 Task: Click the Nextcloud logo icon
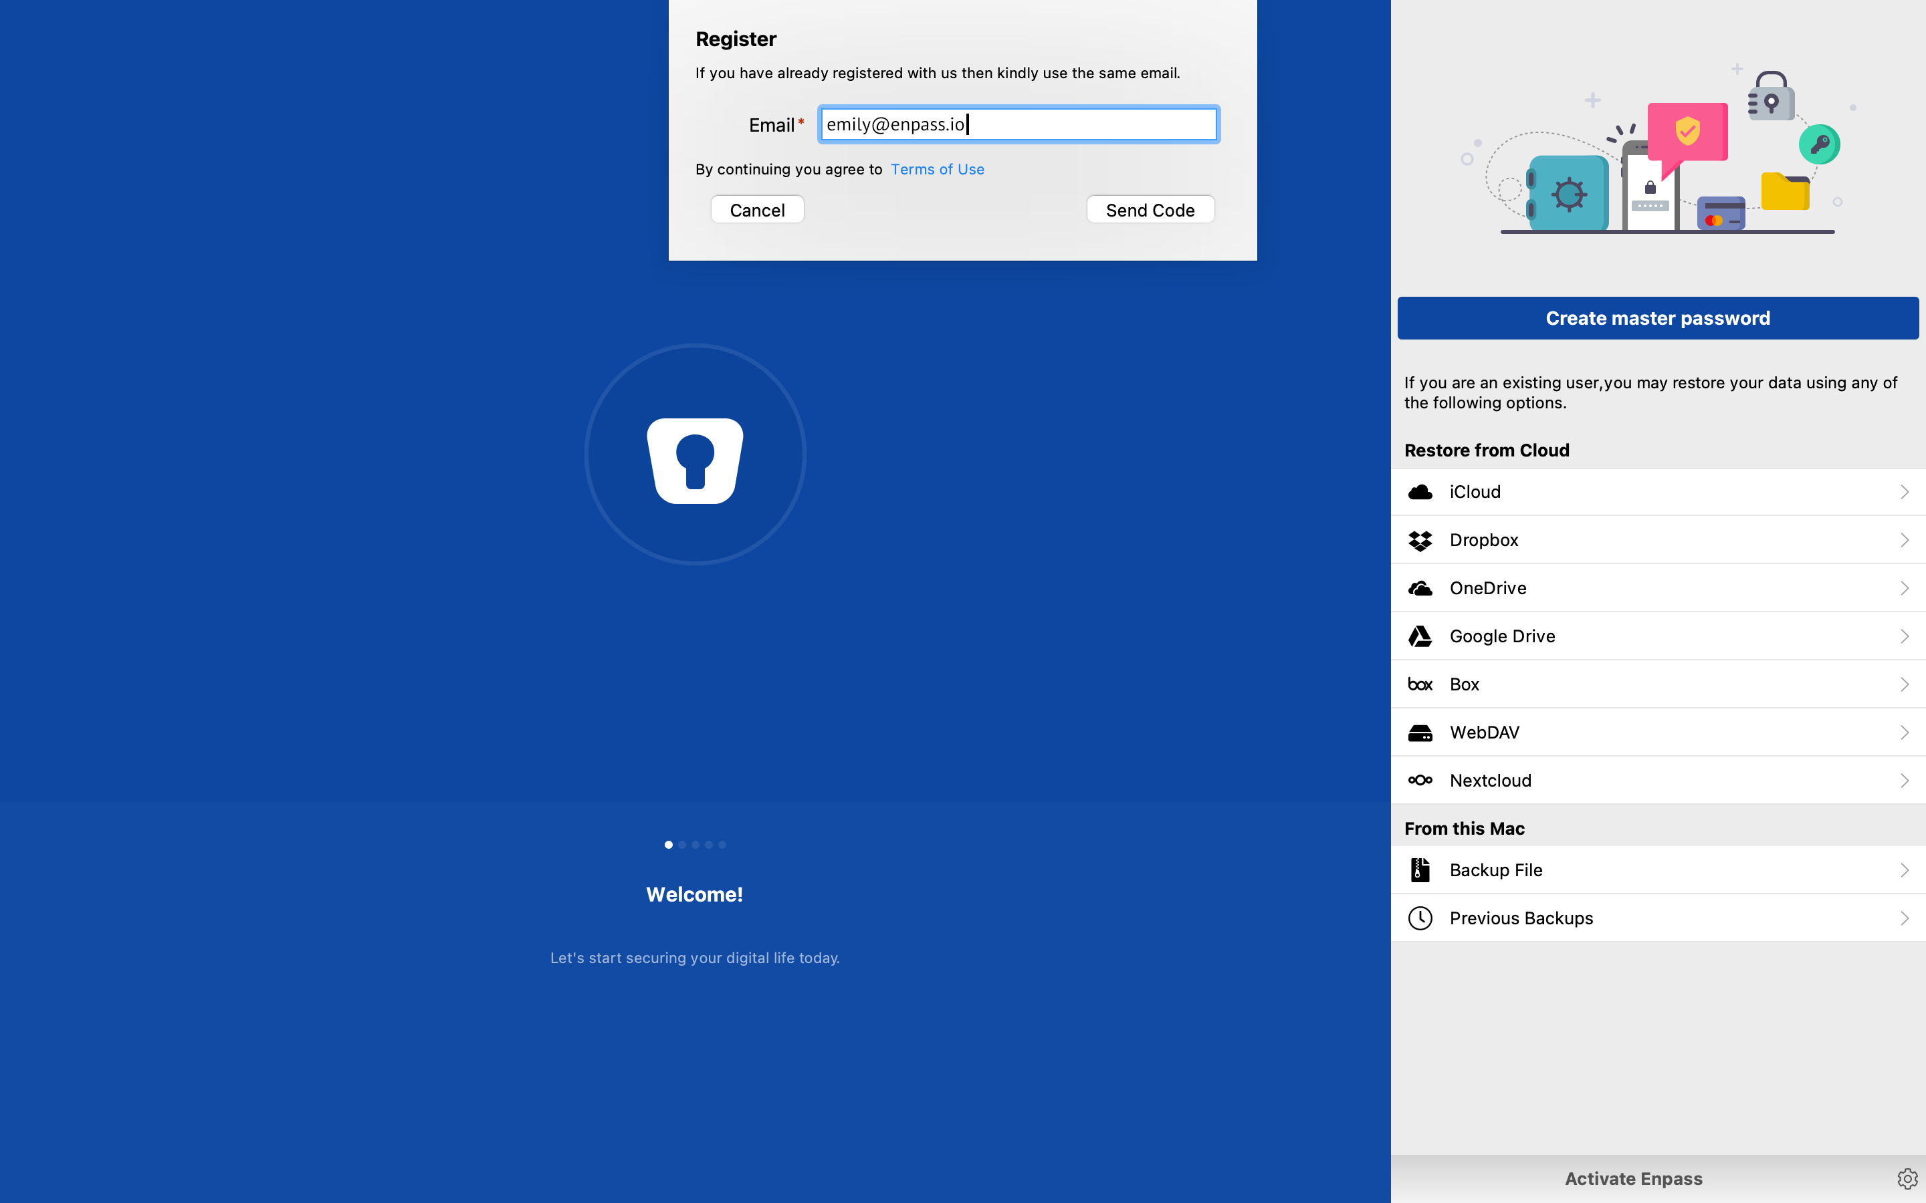pos(1420,781)
